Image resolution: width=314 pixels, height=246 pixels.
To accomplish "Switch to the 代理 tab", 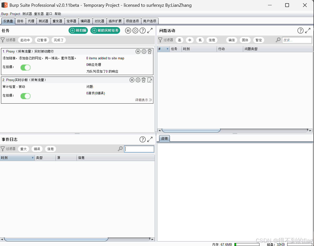I will click(x=31, y=21).
